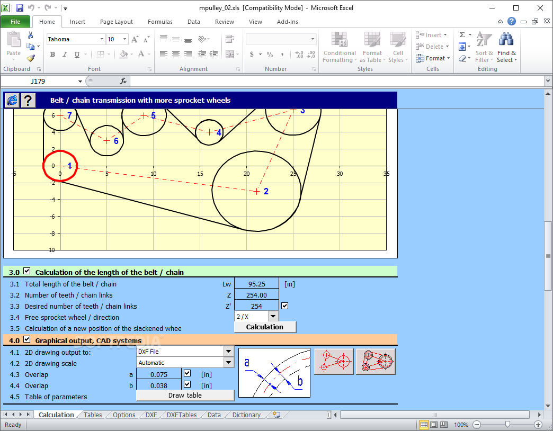The height and width of the screenshot is (431, 553).
Task: Click the insert function fx icon
Action: (123, 81)
